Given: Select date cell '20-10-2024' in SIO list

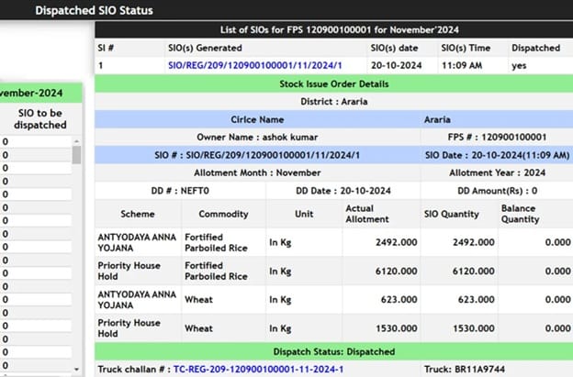Looking at the screenshot, I should [396, 65].
